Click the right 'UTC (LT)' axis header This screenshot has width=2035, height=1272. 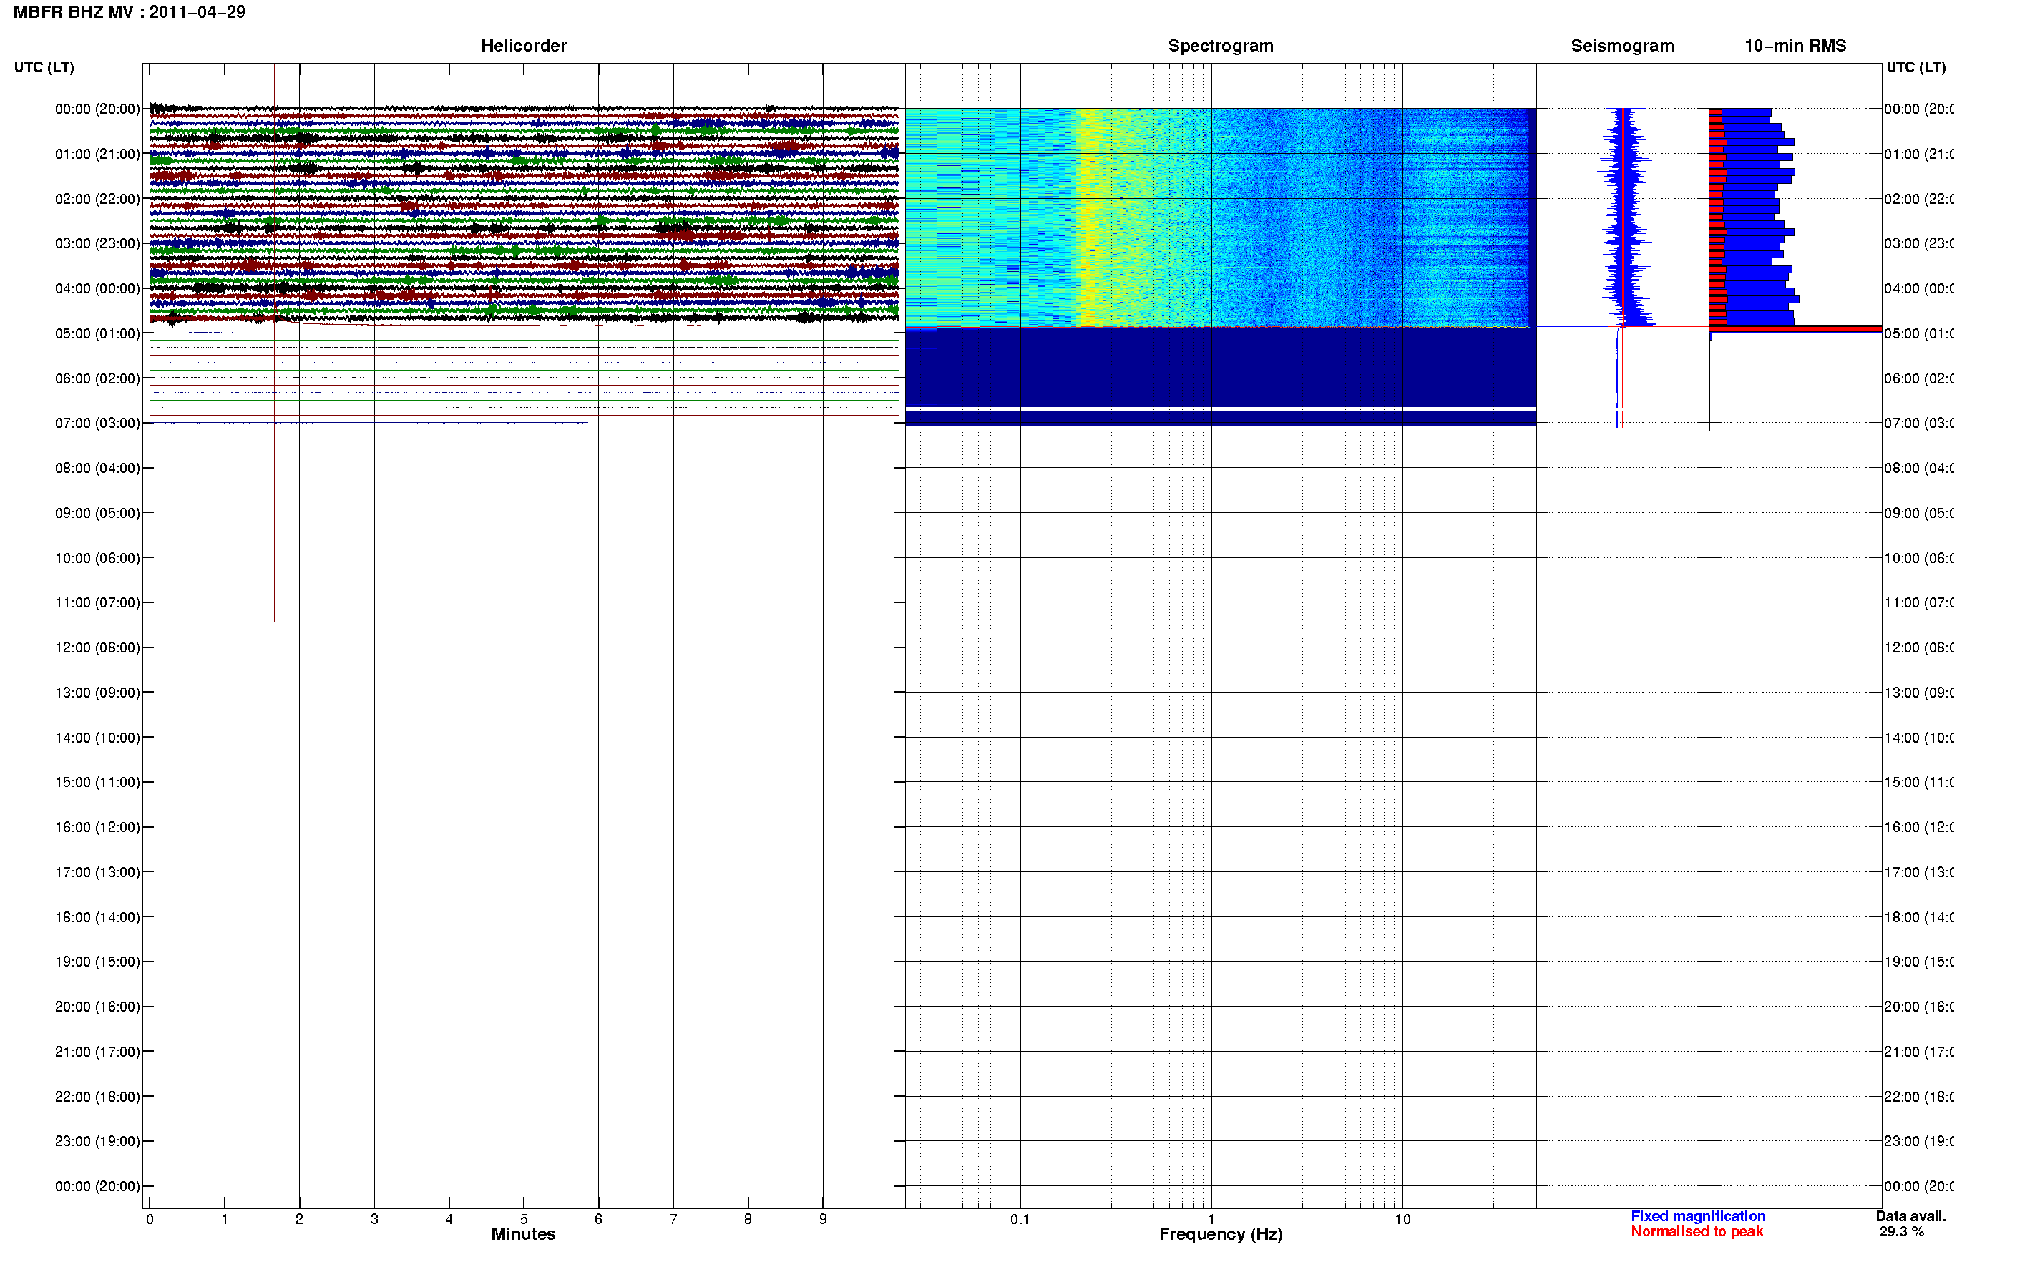pos(1916,67)
